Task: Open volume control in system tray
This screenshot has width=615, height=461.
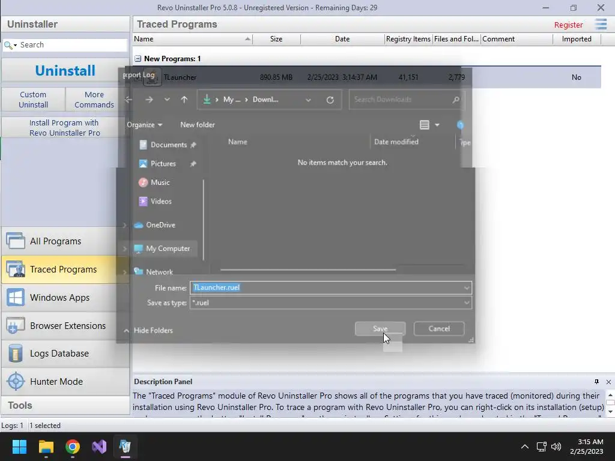Action: (556, 447)
